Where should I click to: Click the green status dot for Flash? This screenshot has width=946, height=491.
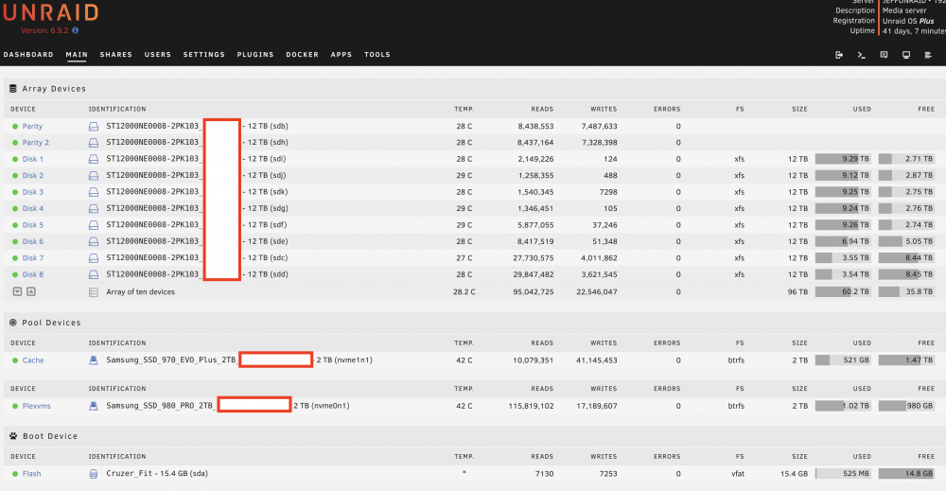click(x=15, y=474)
